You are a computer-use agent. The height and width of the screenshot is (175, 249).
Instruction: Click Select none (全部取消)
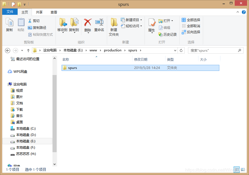191,26
